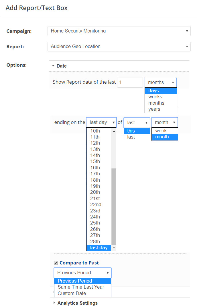Open the Report dropdown
Screen dimensions: 197x307
point(119,46)
